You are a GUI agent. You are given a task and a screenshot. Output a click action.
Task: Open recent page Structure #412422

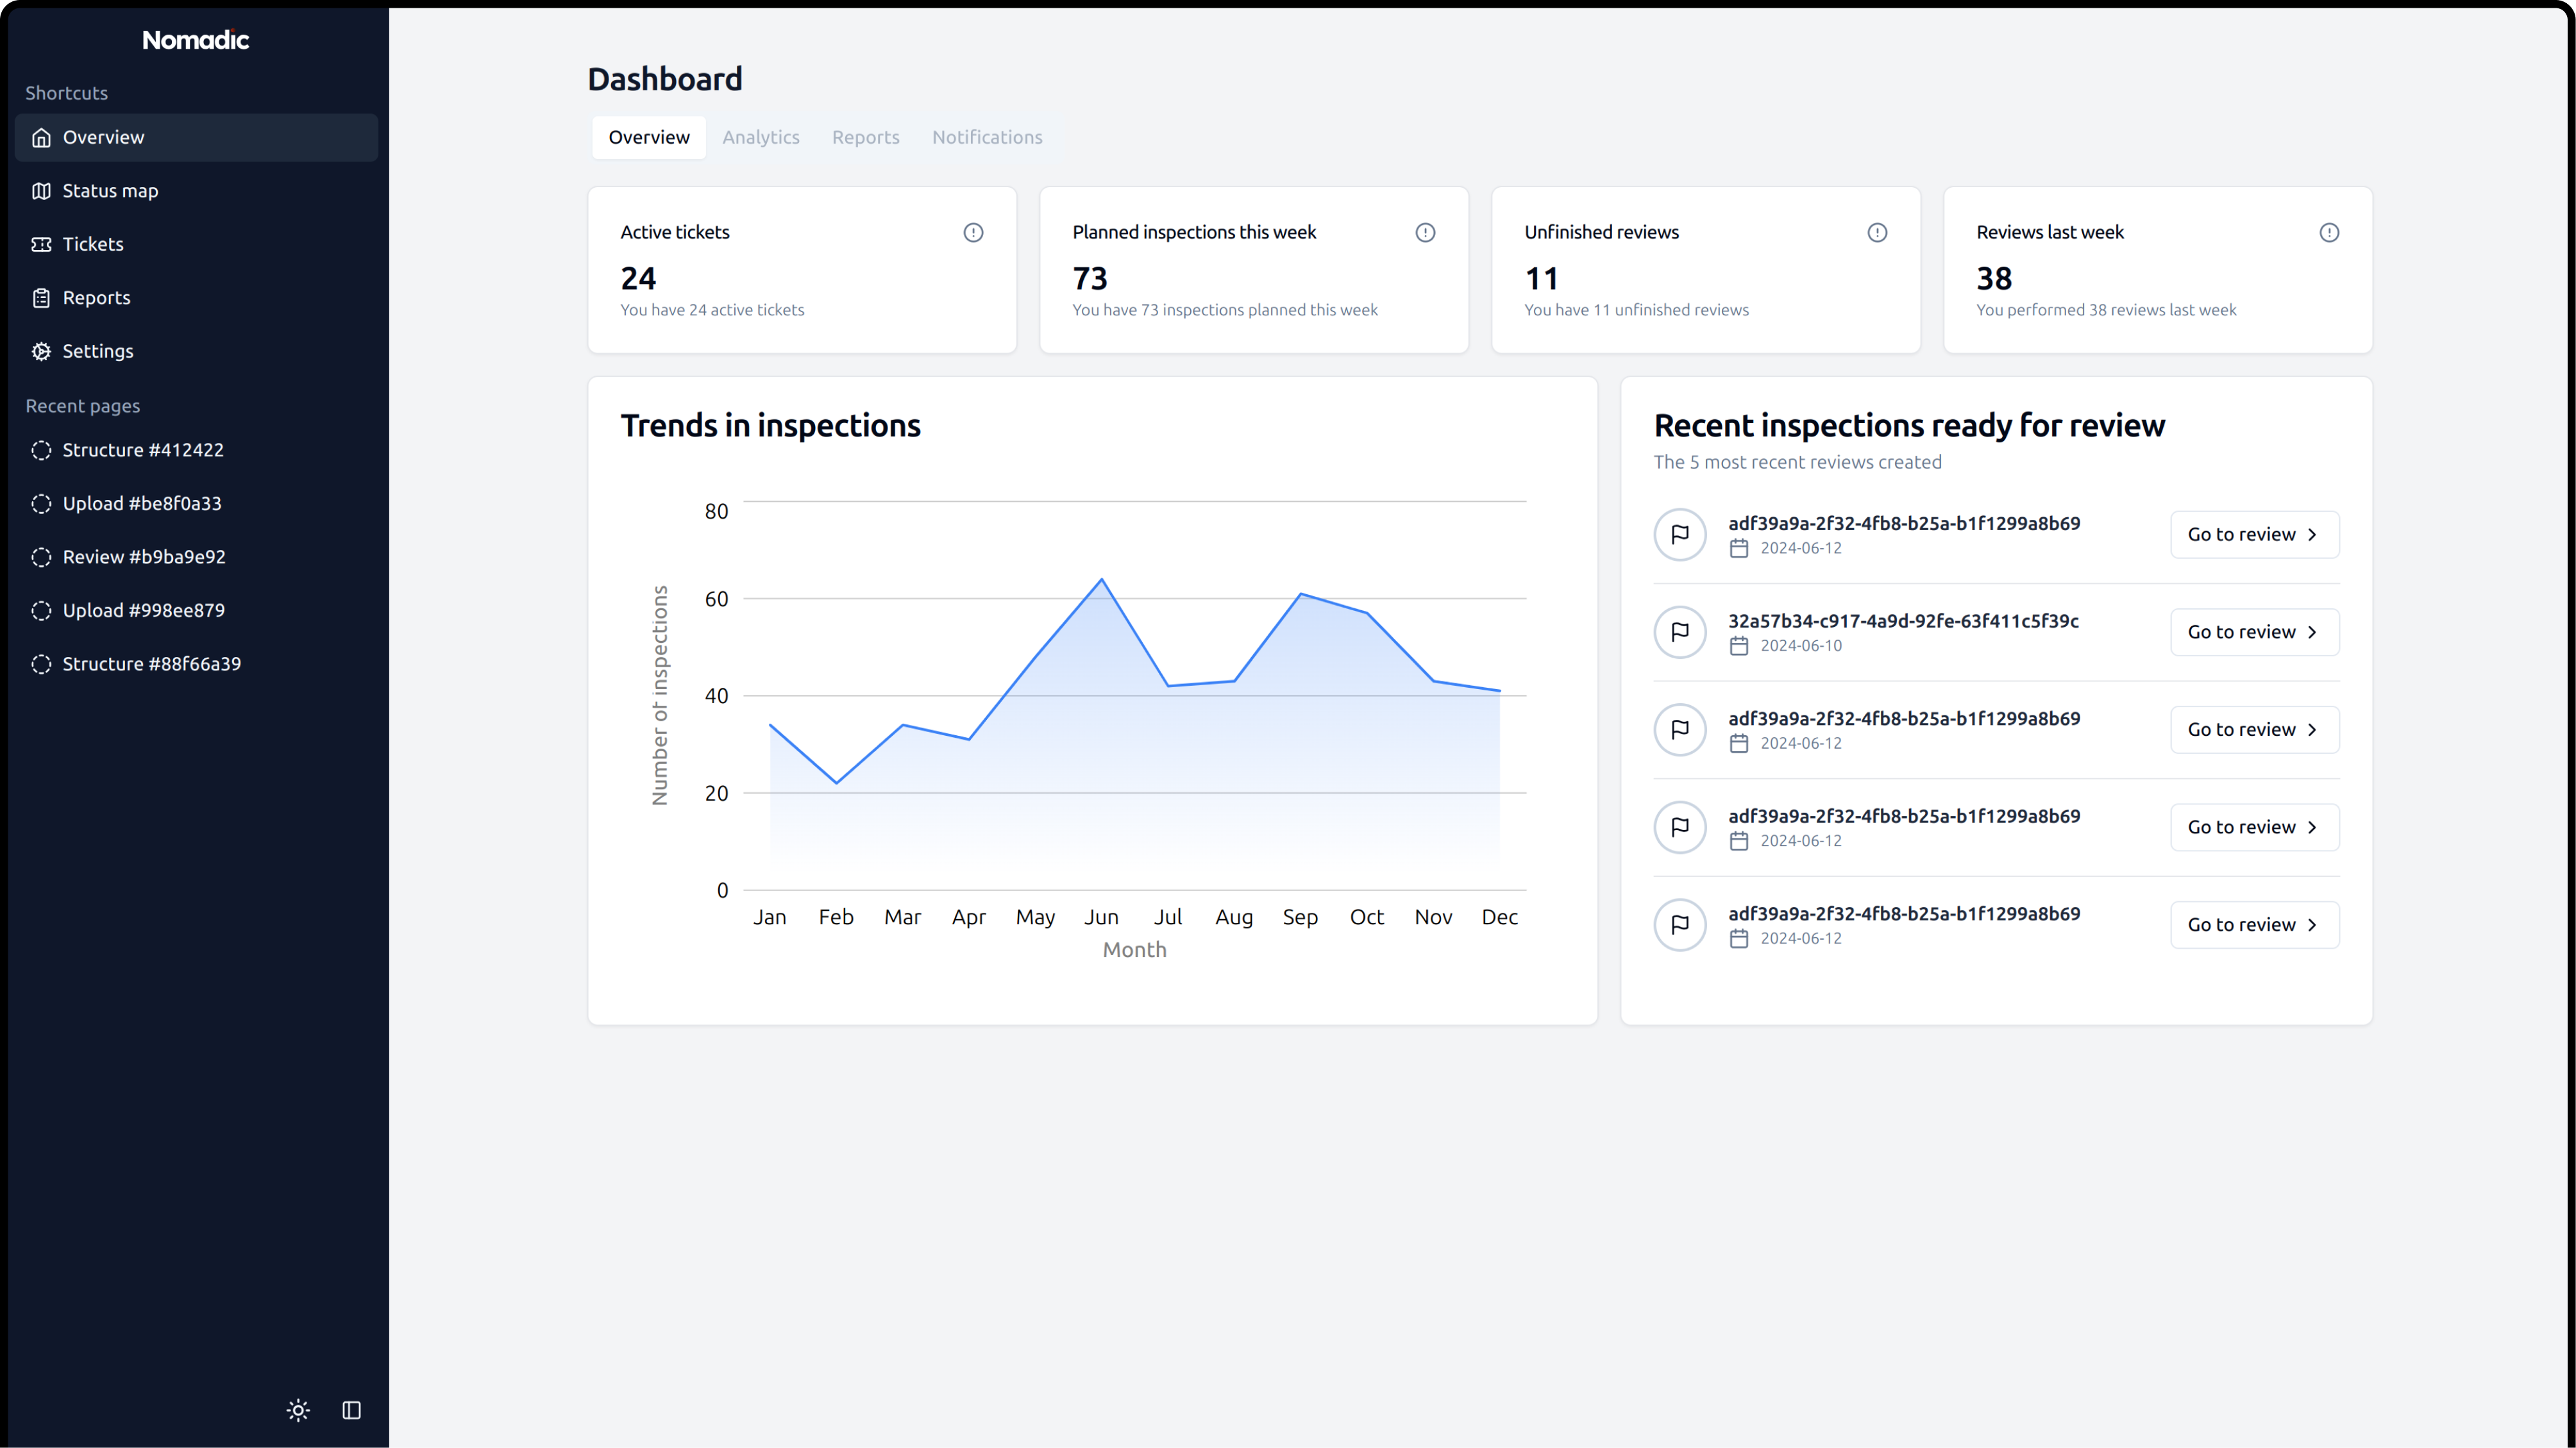(x=143, y=450)
